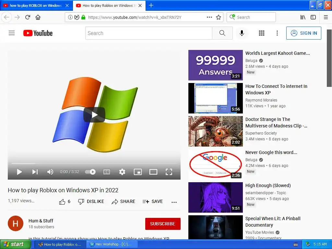Open High Enough (Slowed) thumbnail
The height and width of the screenshot is (249, 332).
coord(216,197)
